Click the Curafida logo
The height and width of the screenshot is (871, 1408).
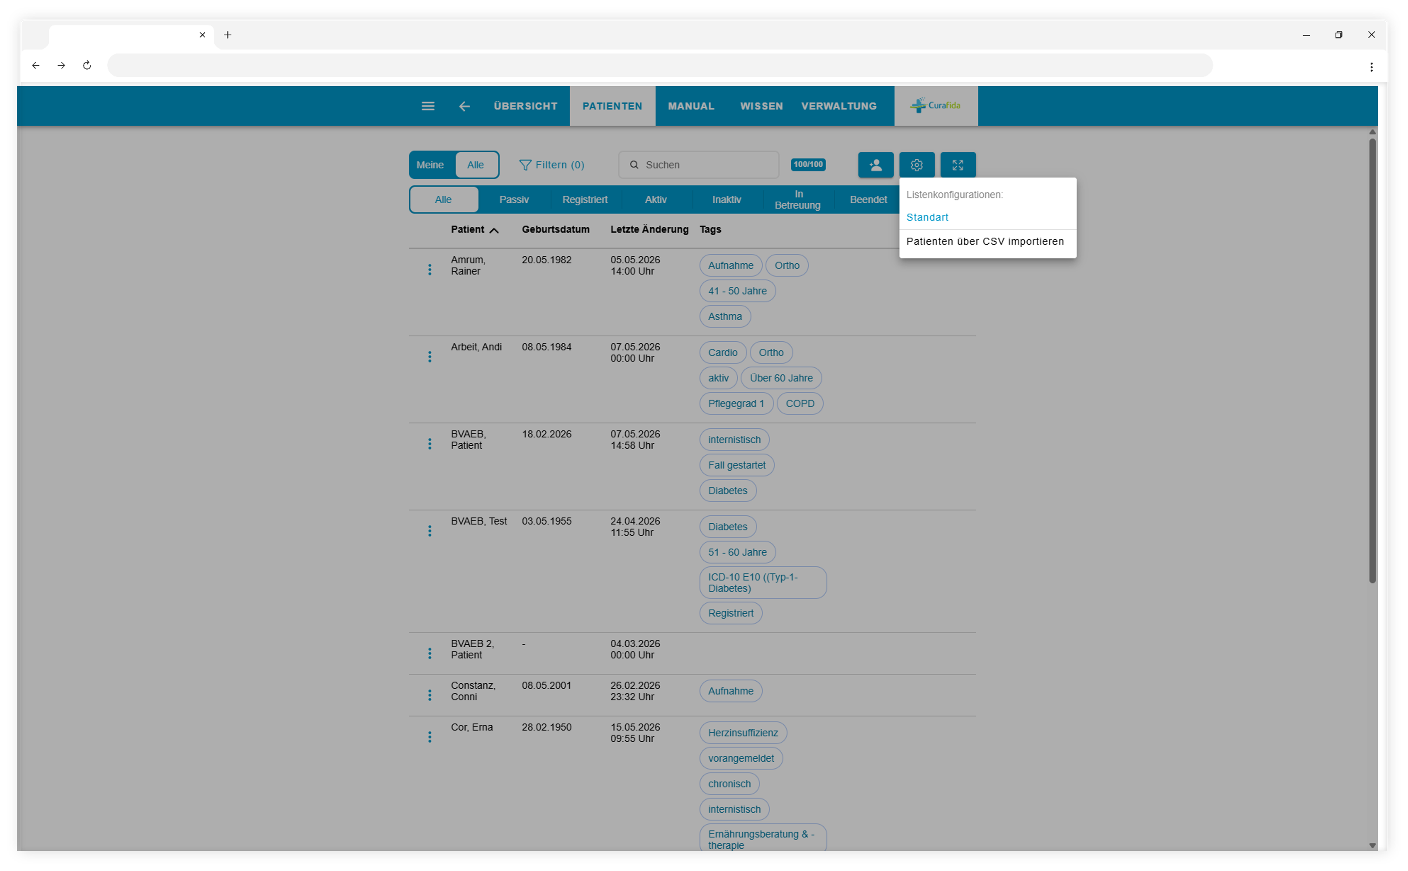coord(935,105)
